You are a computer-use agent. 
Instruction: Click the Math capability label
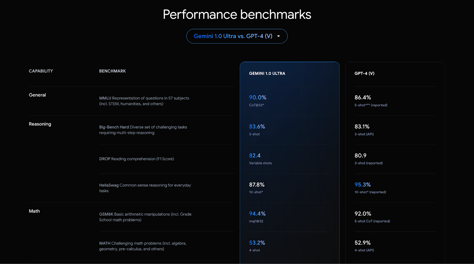tap(34, 211)
